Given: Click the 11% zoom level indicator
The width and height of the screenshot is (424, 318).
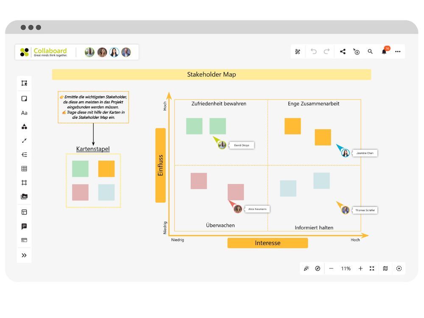Looking at the screenshot, I should (x=346, y=268).
